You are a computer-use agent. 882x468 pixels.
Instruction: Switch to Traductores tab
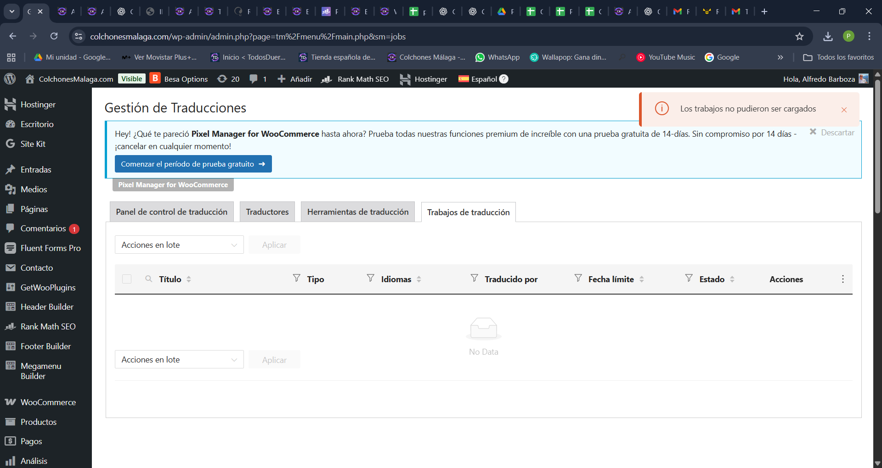pyautogui.click(x=267, y=212)
